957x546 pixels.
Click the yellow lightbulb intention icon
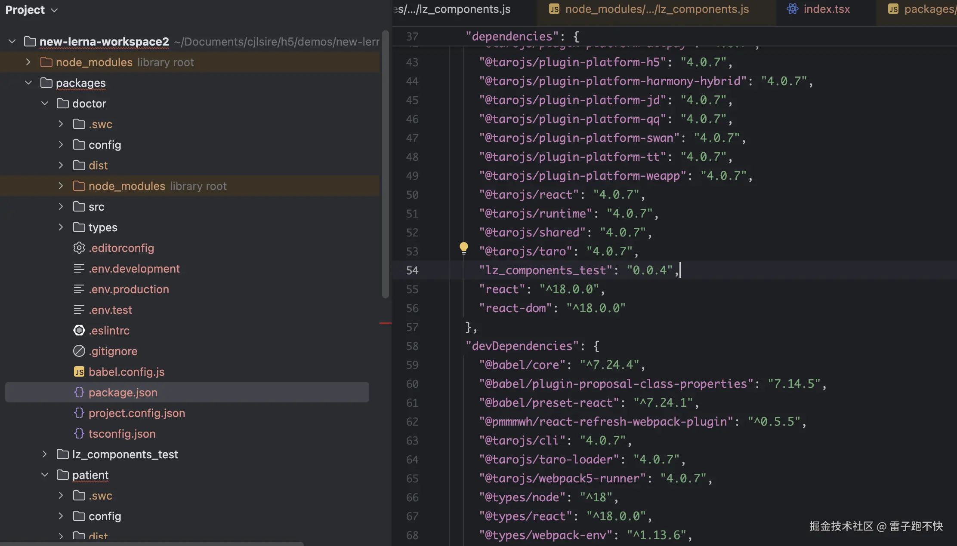tap(463, 248)
